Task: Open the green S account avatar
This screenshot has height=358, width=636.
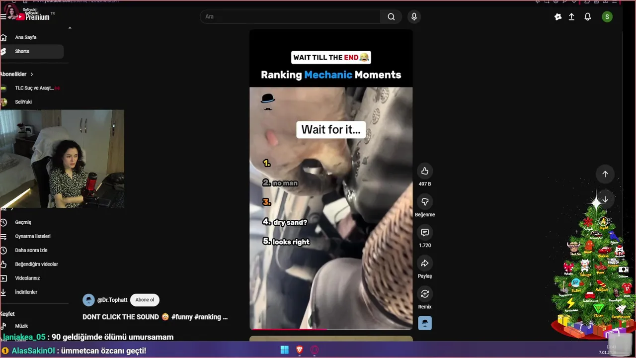Action: point(607,17)
